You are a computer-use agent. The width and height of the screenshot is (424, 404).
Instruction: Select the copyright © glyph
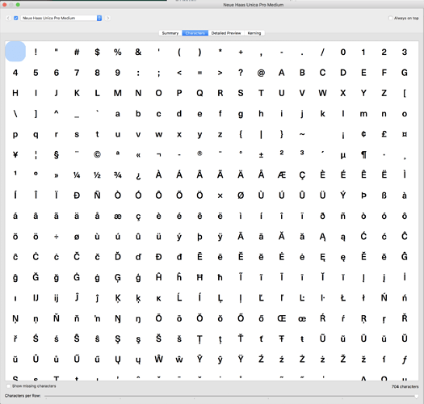coord(98,154)
